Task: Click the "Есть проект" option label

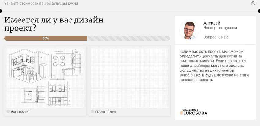Action: click(20, 112)
